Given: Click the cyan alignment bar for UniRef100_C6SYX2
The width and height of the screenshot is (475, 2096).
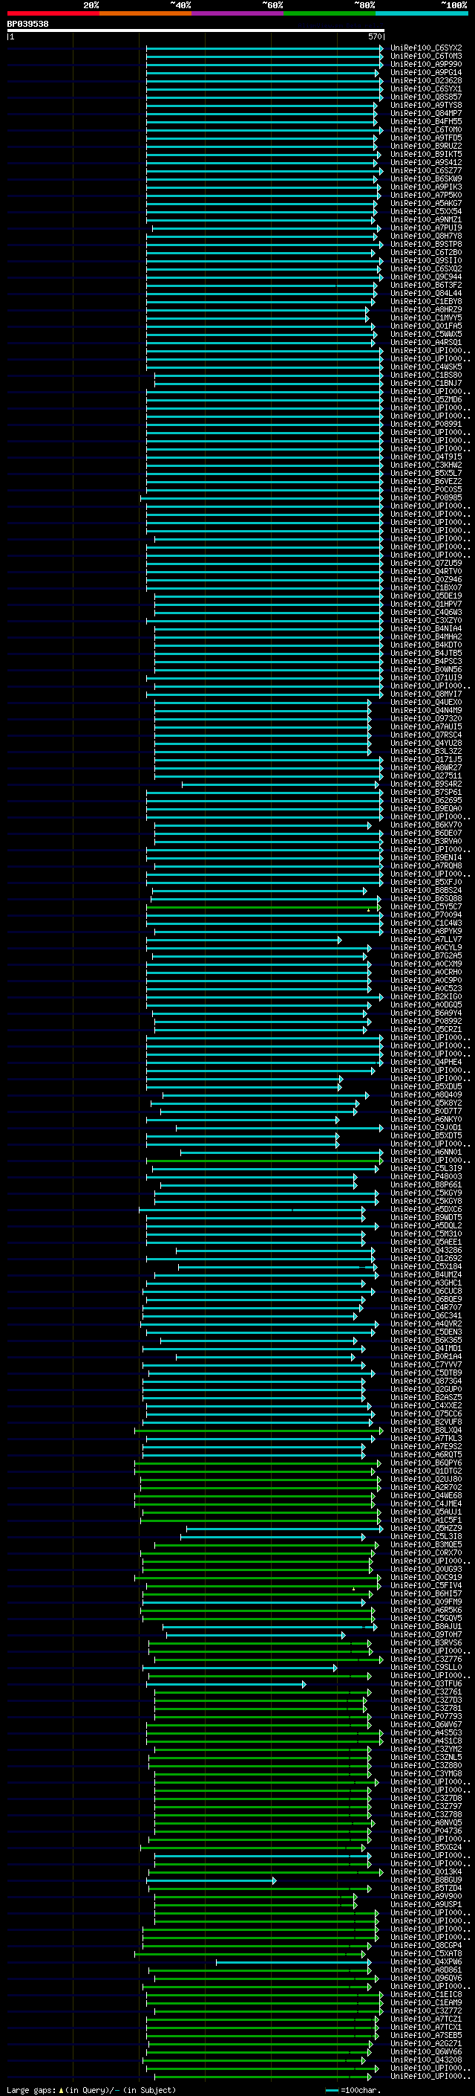Looking at the screenshot, I should [264, 48].
